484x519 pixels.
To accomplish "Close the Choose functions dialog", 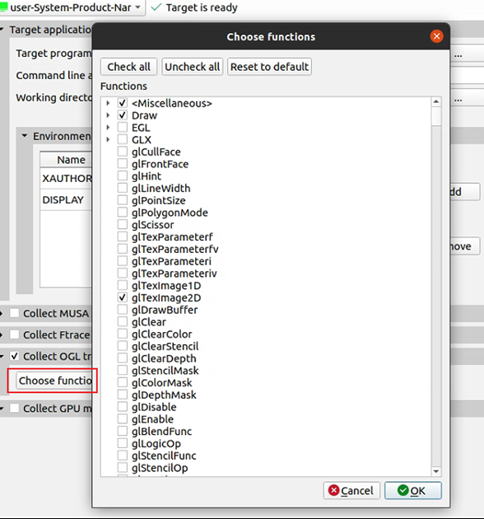I will (436, 36).
